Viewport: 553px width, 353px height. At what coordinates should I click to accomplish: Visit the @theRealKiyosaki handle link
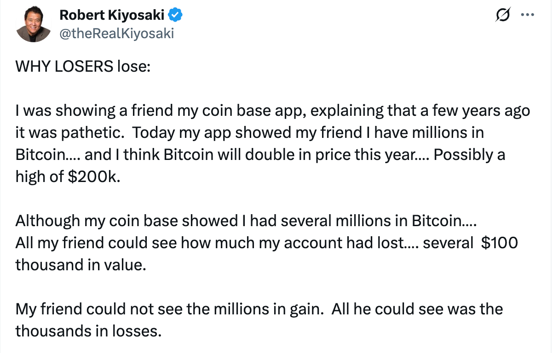point(117,33)
